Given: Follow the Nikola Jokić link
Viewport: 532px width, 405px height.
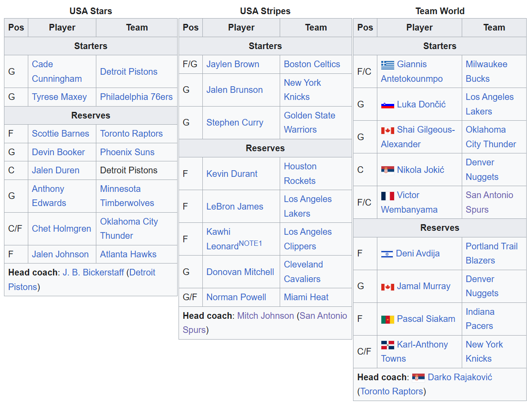Looking at the screenshot, I should pos(421,170).
